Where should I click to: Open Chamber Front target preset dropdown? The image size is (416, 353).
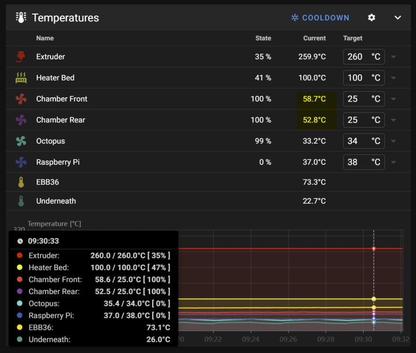click(x=393, y=99)
